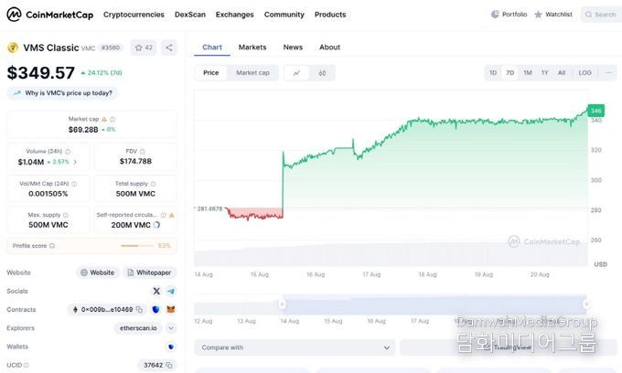Switch to the Markets tab

252,48
